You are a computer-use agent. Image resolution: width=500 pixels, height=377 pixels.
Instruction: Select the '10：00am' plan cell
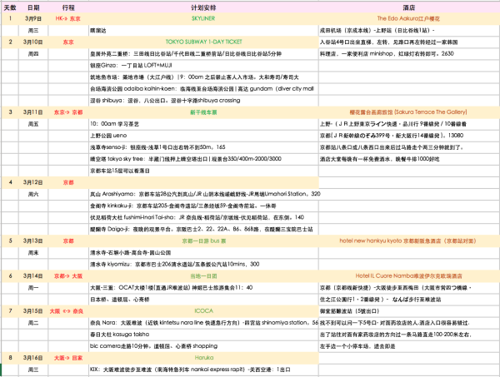coord(203,124)
